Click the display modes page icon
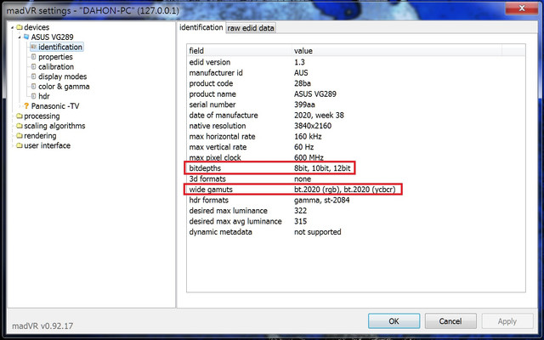 34,76
